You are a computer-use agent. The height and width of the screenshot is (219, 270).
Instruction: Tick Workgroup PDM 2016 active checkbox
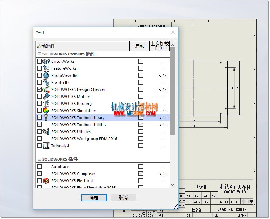click(x=39, y=139)
